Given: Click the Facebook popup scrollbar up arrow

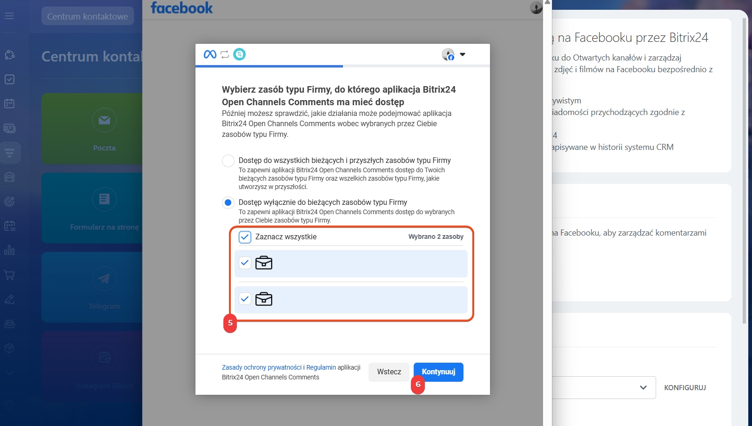Looking at the screenshot, I should [548, 2].
